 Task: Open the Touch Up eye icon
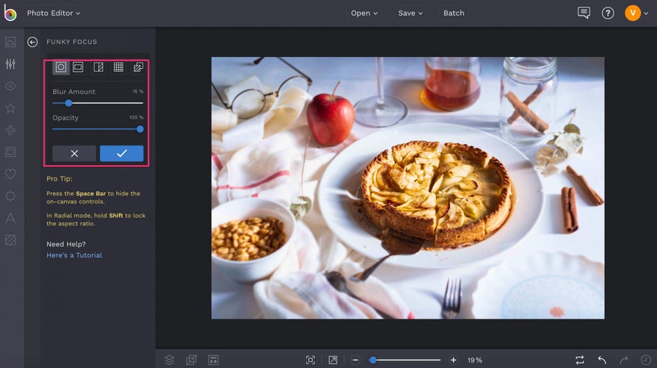pos(10,86)
